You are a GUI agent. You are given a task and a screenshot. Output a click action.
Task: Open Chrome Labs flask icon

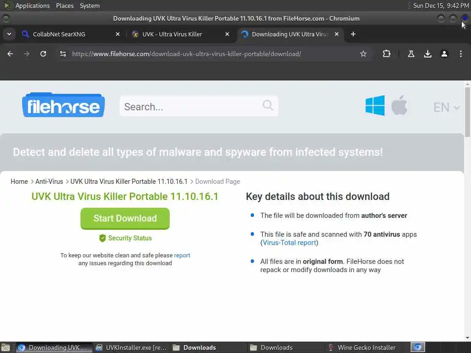pyautogui.click(x=411, y=54)
